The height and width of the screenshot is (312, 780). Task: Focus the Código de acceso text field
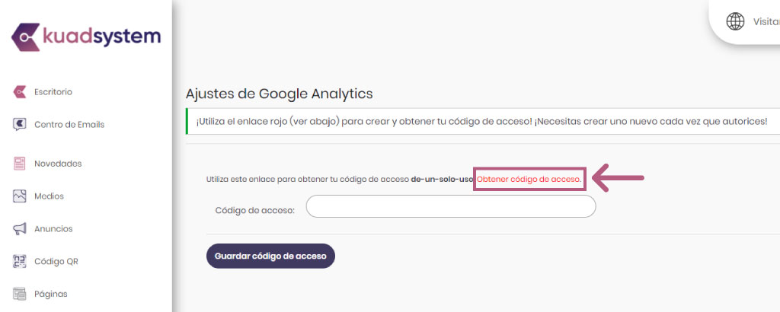pyautogui.click(x=451, y=206)
